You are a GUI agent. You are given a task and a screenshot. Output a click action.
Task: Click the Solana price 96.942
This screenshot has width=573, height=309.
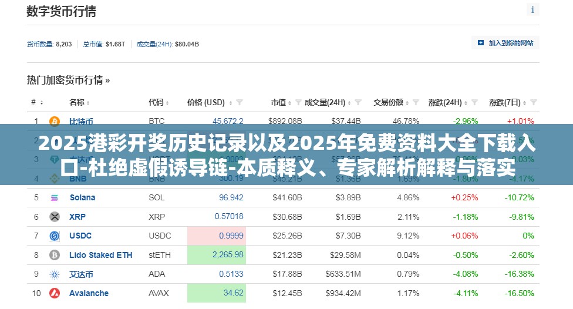[x=231, y=198]
